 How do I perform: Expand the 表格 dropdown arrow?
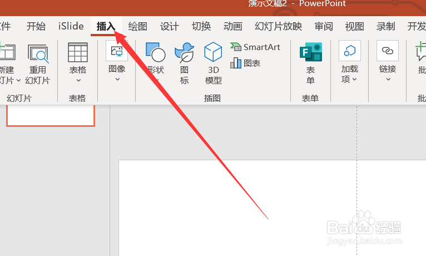point(78,81)
